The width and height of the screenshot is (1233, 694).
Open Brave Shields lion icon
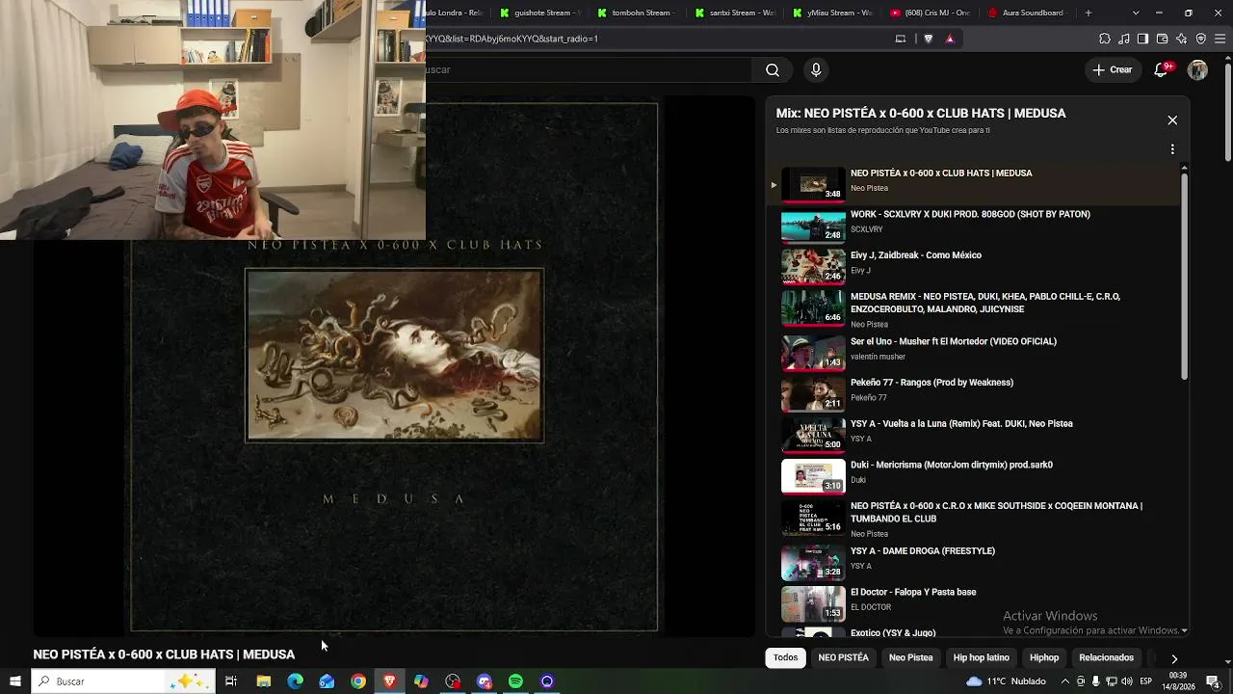point(929,39)
